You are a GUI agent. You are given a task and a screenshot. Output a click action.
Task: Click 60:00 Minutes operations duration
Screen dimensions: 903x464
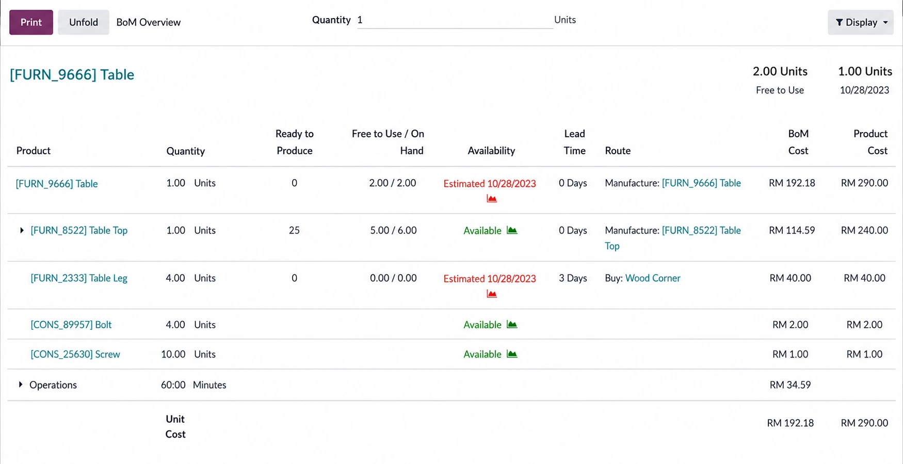[193, 385]
